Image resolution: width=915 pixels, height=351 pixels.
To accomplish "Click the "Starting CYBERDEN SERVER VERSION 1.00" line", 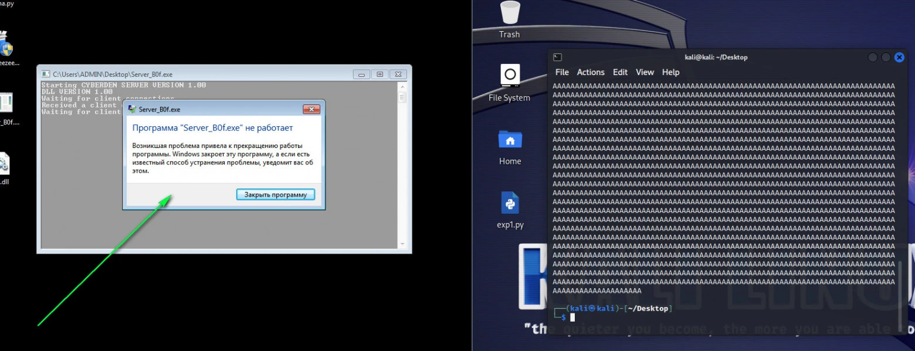I will click(124, 85).
